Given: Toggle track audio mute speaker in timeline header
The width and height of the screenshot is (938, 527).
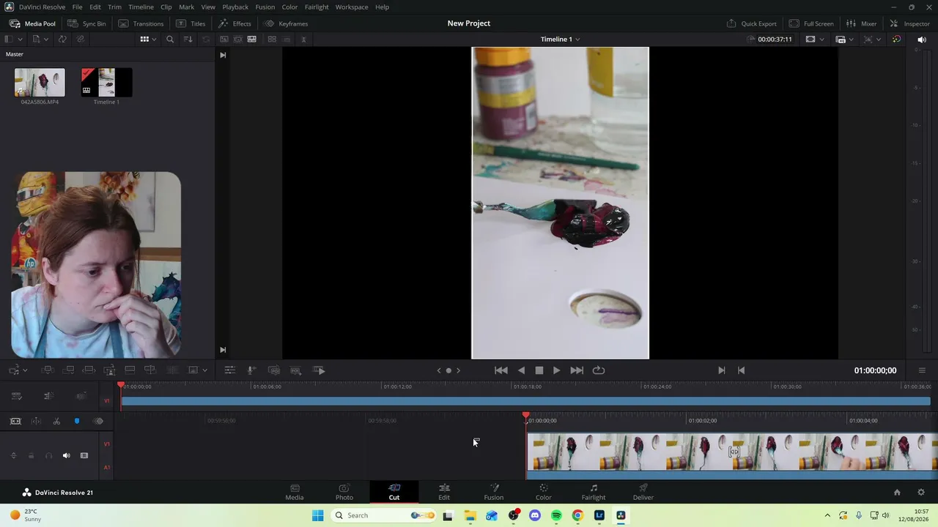Looking at the screenshot, I should (x=66, y=455).
